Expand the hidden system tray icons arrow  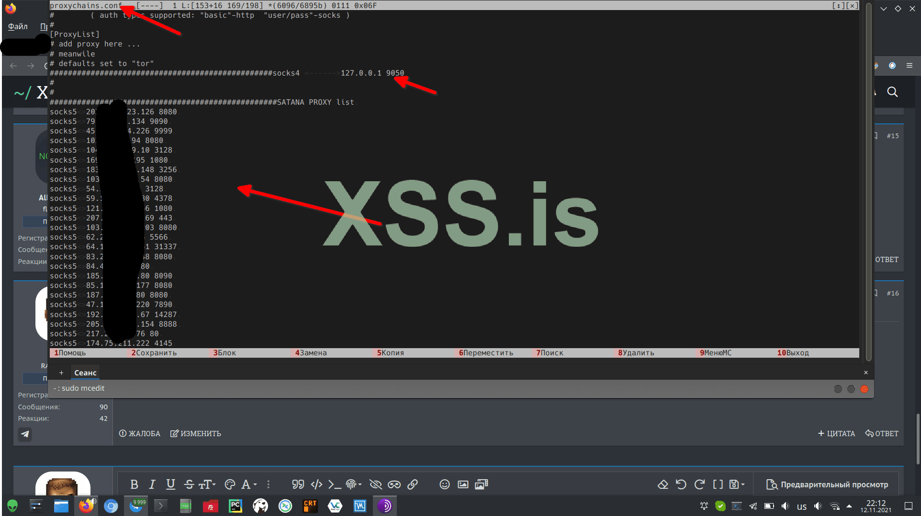pyautogui.click(x=849, y=506)
